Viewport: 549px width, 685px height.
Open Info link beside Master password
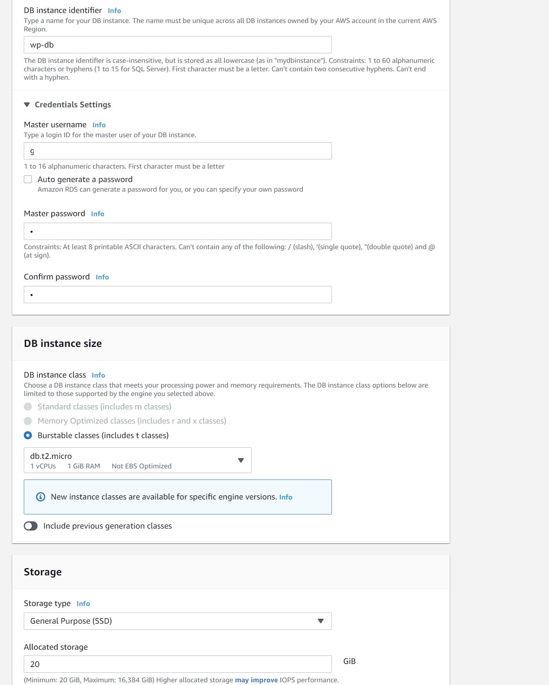(x=97, y=214)
